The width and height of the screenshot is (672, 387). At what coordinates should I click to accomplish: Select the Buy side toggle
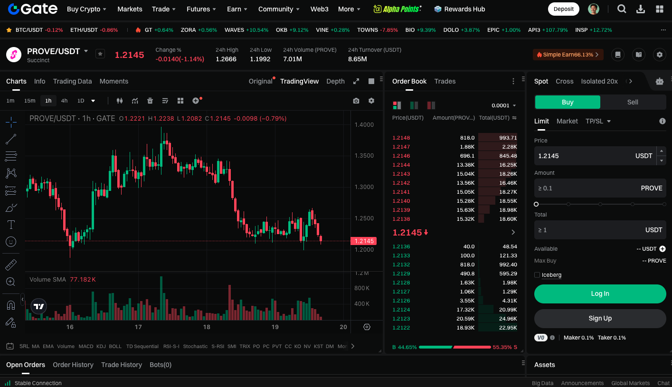click(568, 102)
